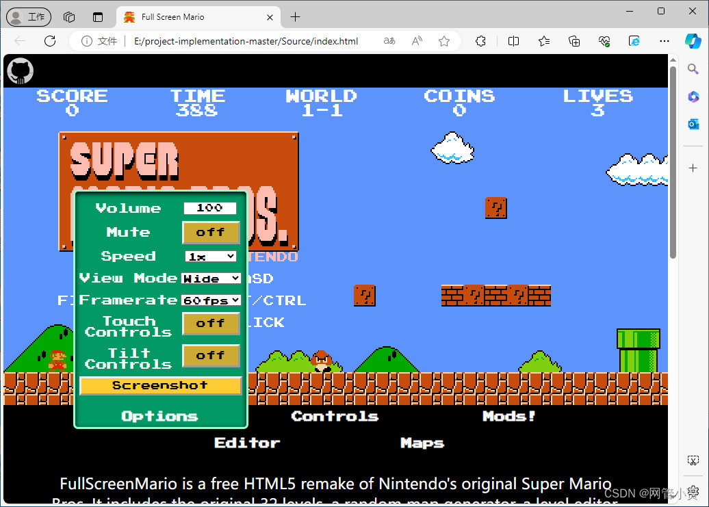Open the tab actions menu icon
This screenshot has height=507, width=709.
pyautogui.click(x=98, y=17)
